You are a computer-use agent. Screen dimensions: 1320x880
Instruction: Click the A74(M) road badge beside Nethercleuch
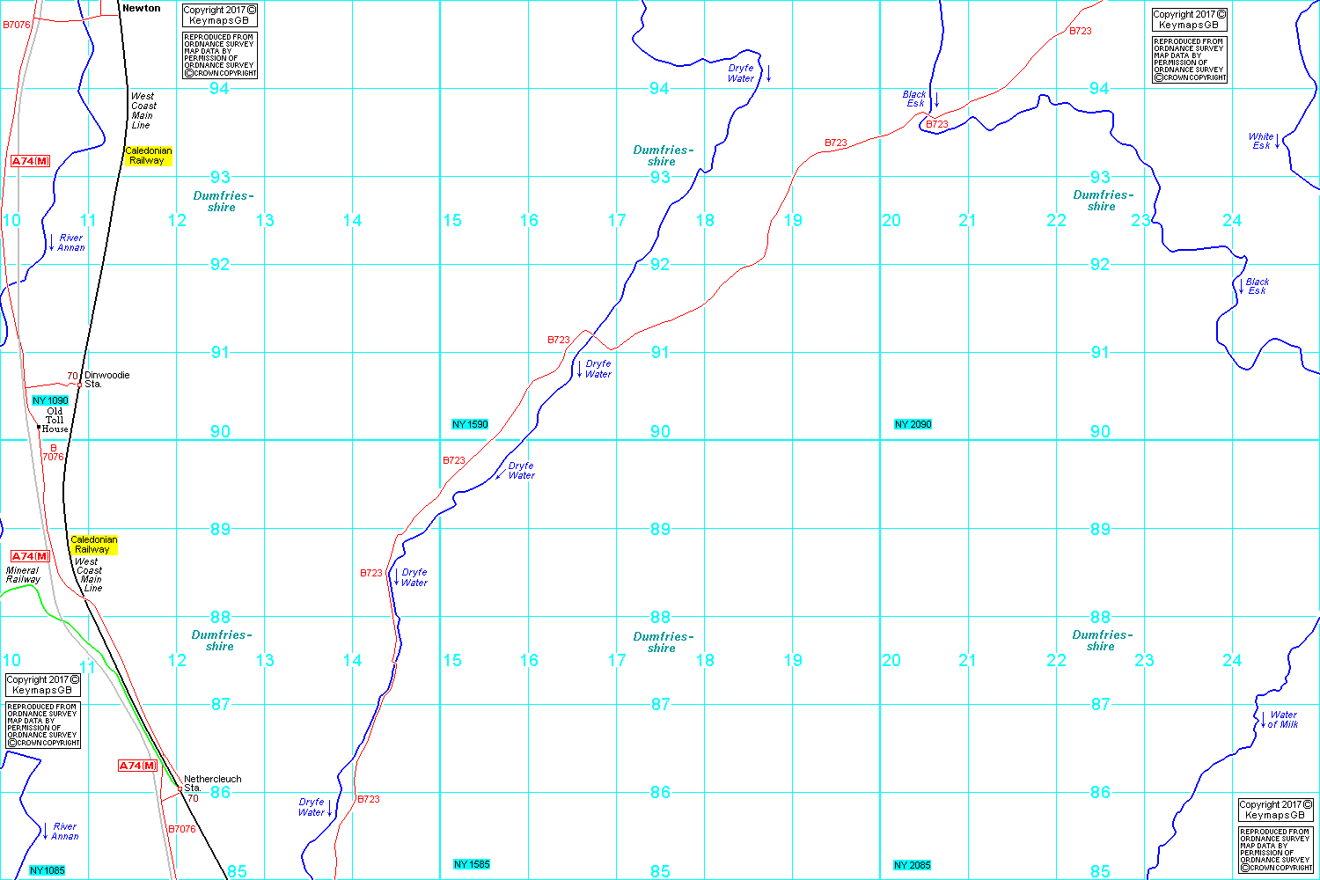(138, 766)
